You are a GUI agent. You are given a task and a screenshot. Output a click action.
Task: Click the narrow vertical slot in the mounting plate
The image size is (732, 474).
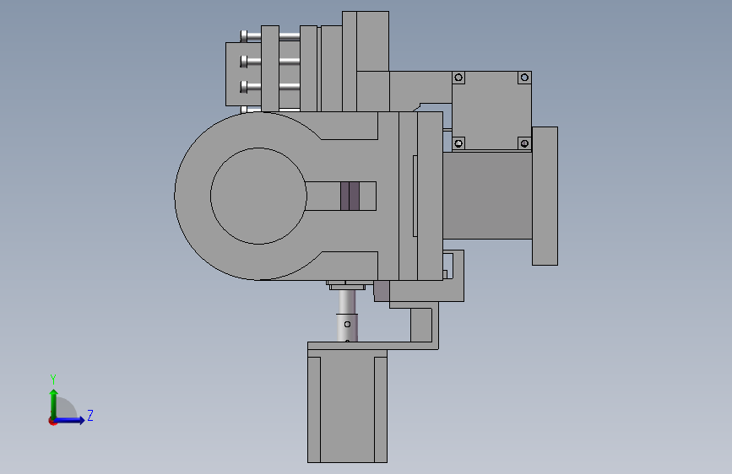click(415, 196)
